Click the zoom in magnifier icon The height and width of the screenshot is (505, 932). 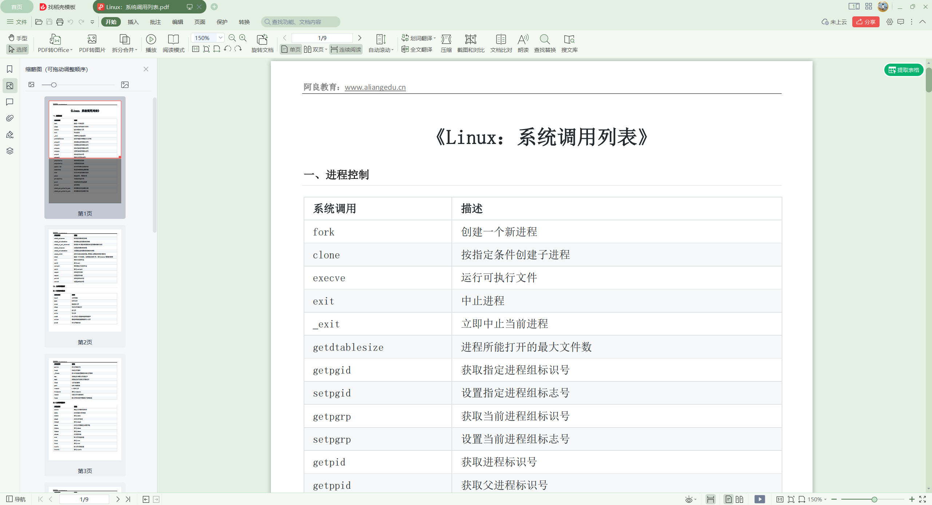[243, 38]
